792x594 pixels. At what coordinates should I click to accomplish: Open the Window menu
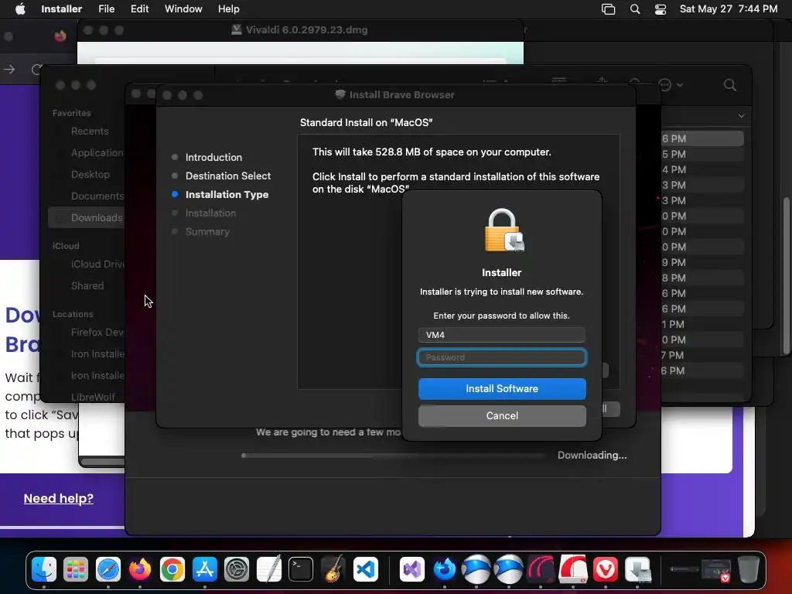183,9
